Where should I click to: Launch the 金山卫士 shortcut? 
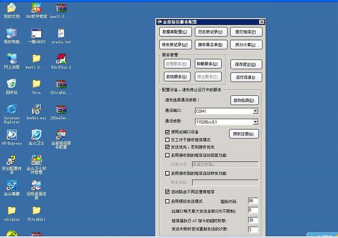click(x=36, y=137)
